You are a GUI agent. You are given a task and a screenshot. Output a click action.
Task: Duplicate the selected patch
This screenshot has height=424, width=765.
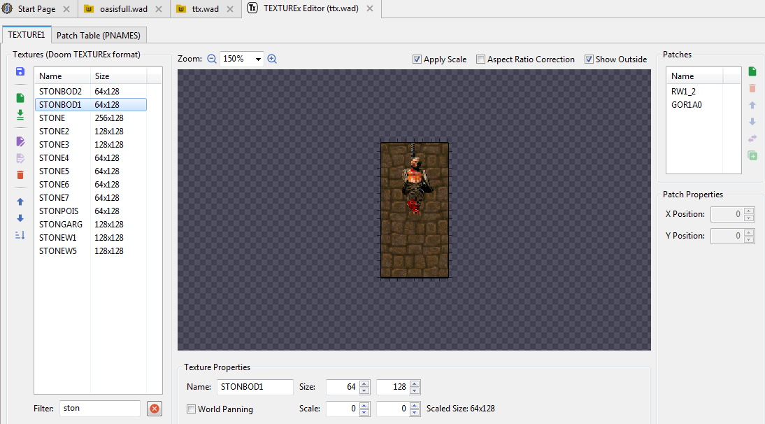pyautogui.click(x=752, y=155)
